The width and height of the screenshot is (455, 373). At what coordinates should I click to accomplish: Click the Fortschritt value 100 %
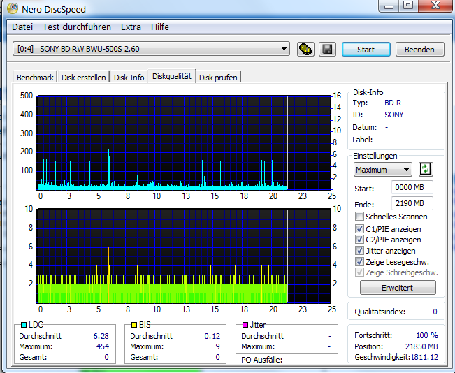[x=427, y=335]
